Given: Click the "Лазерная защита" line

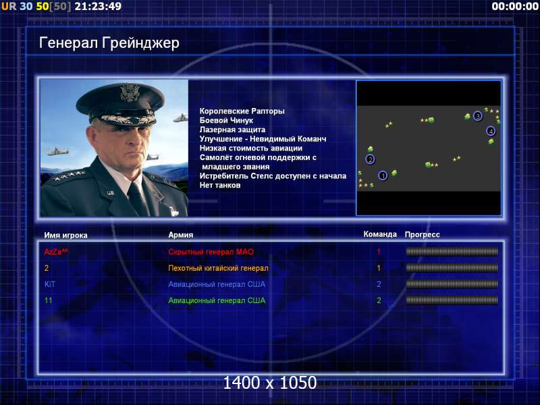Looking at the screenshot, I should [232, 130].
